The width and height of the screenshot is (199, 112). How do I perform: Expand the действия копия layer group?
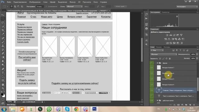[157, 100]
